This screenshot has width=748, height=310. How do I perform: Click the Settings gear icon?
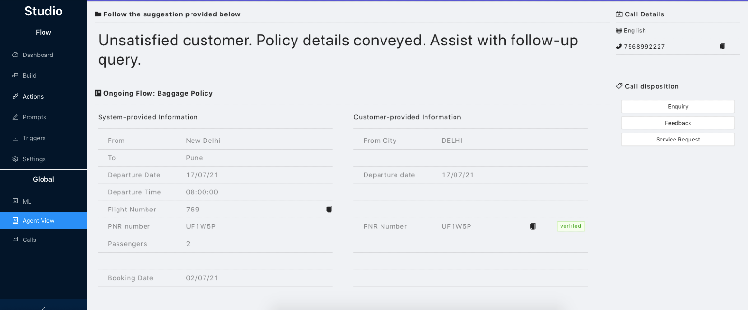[15, 159]
